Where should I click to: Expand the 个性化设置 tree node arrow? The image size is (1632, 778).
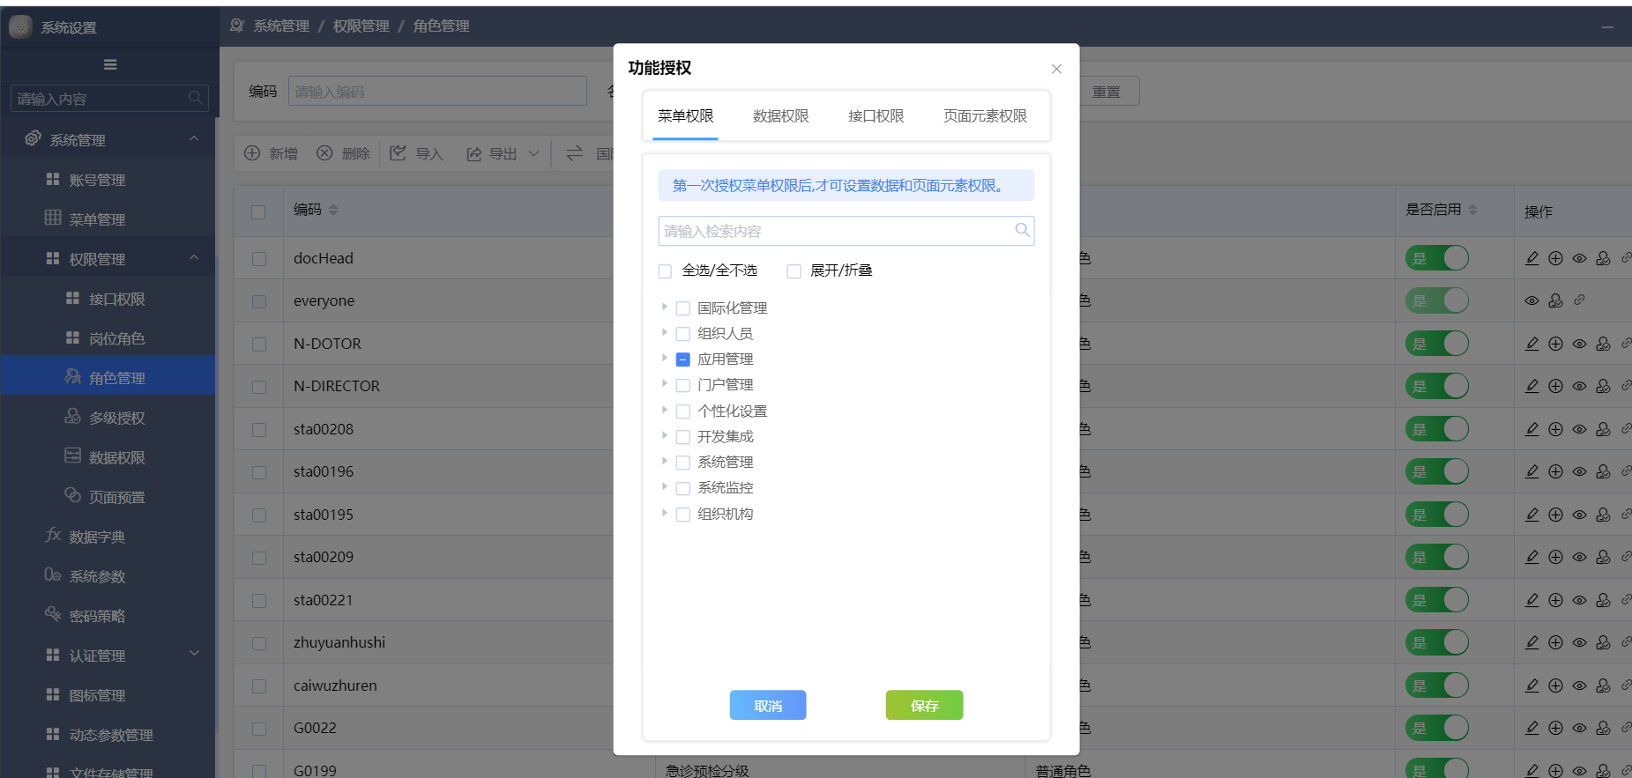[x=664, y=410]
